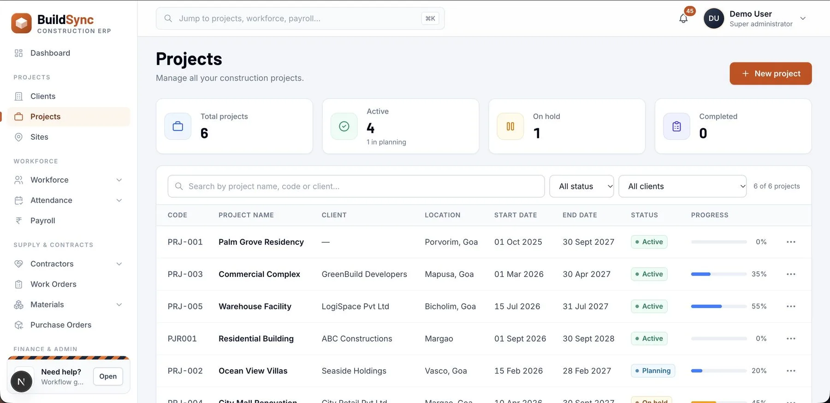Screen dimensions: 830x403
Task: Open row actions for Residential Building
Action: 791,339
